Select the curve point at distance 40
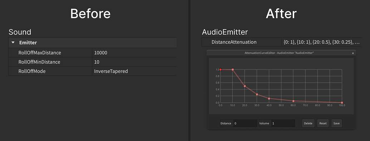Screen dimensions: 370x141 (269, 99)
